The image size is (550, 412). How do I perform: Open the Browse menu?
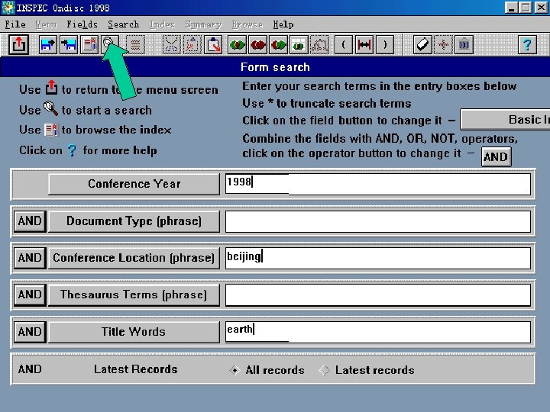pos(247,24)
